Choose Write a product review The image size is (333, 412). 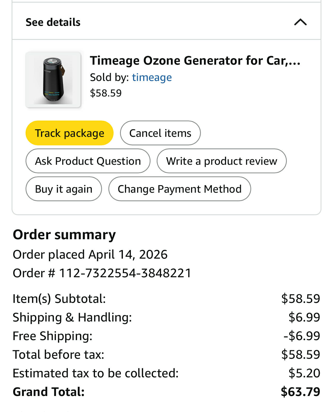[221, 161]
